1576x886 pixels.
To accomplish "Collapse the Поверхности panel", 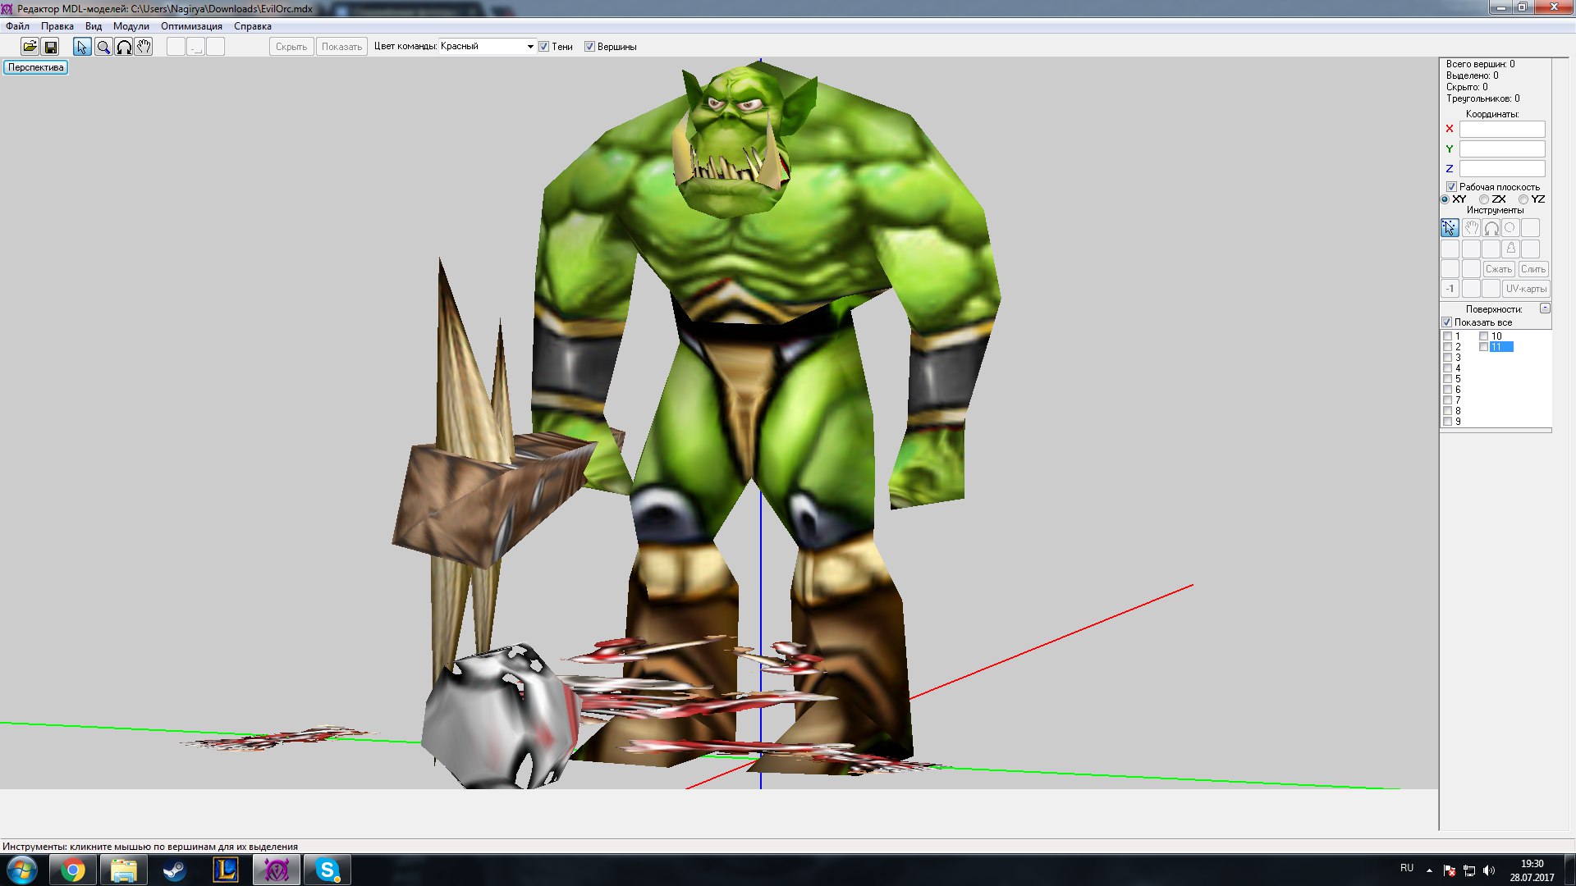I will click(1545, 308).
